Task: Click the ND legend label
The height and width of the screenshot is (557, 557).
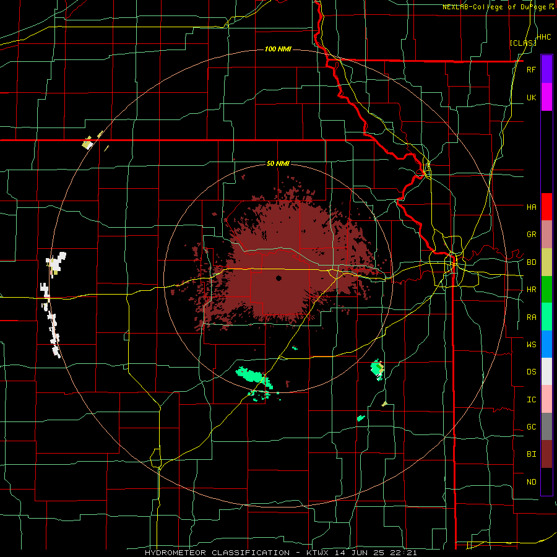Action: tap(531, 482)
